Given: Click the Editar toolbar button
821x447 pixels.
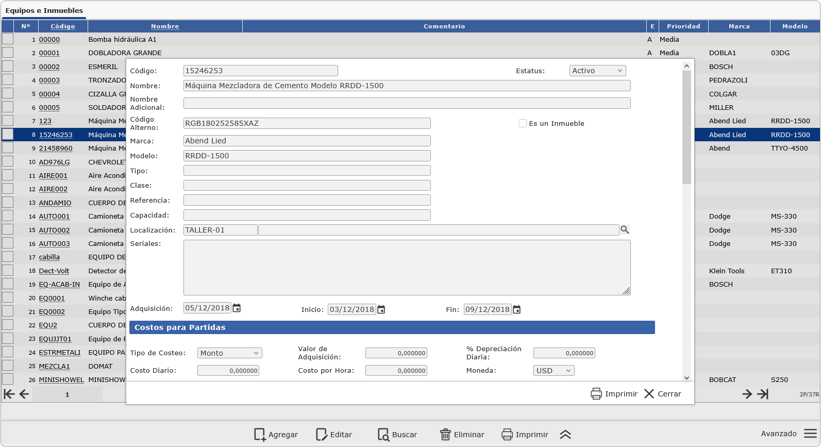Looking at the screenshot, I should (x=334, y=435).
